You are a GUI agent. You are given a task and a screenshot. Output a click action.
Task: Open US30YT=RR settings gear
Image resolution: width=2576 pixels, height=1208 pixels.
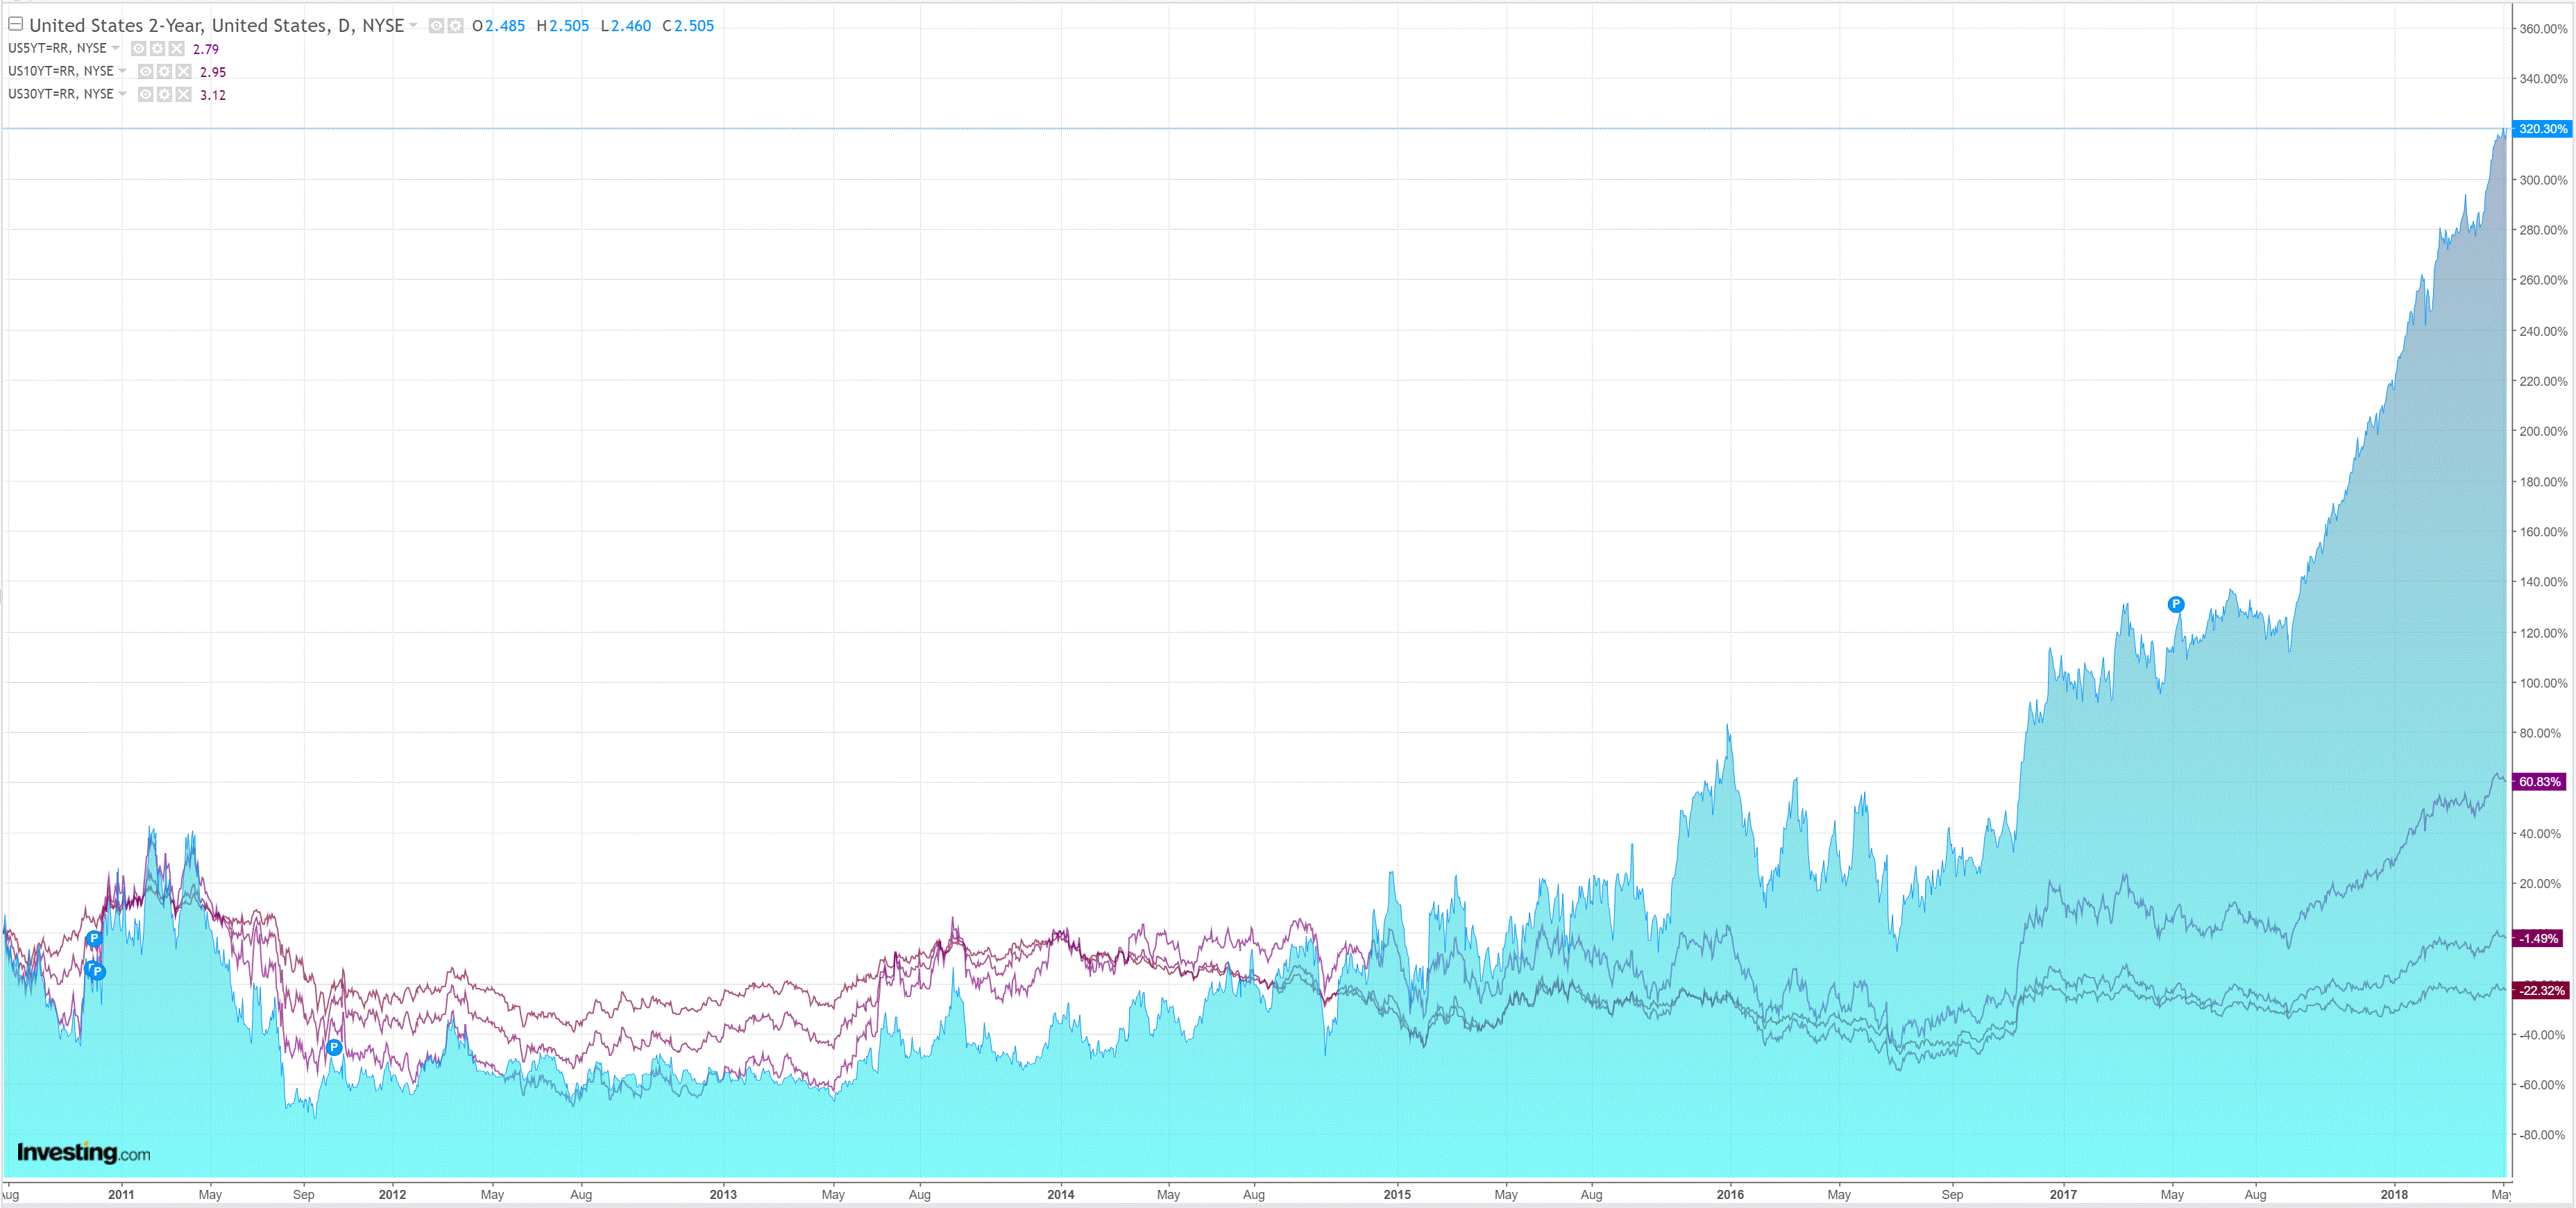[x=165, y=95]
